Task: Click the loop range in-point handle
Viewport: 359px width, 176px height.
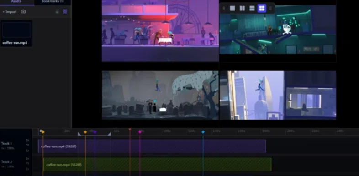Action: click(x=79, y=134)
